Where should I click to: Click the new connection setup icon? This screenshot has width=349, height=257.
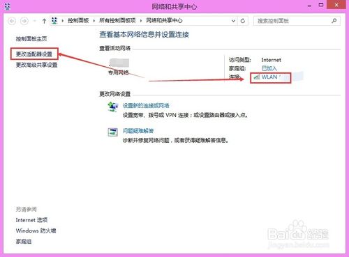113,107
